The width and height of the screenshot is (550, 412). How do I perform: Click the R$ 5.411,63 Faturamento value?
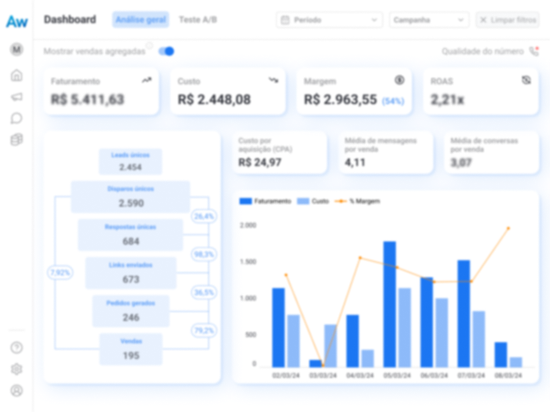click(x=88, y=99)
